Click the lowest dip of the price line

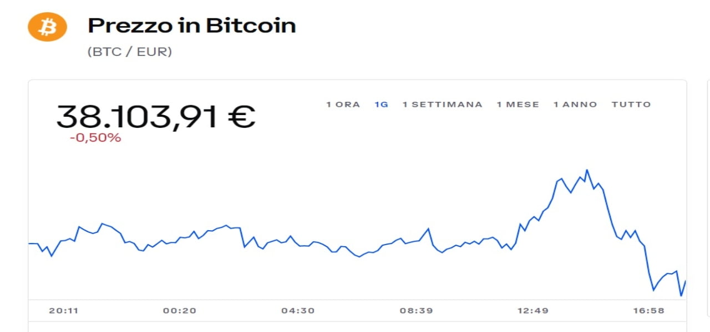coord(681,295)
